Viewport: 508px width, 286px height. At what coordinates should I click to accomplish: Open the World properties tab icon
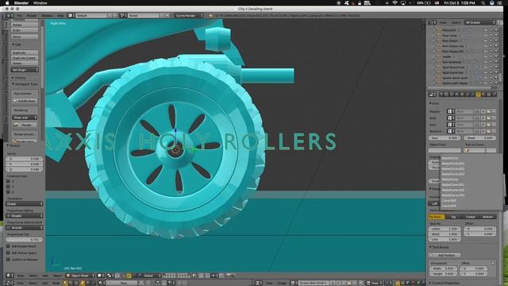coord(457,95)
